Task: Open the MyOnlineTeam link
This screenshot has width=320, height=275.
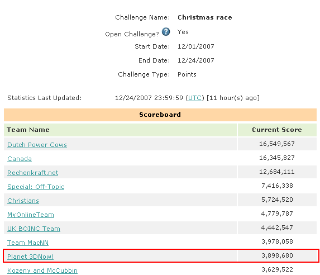Action: [31, 215]
